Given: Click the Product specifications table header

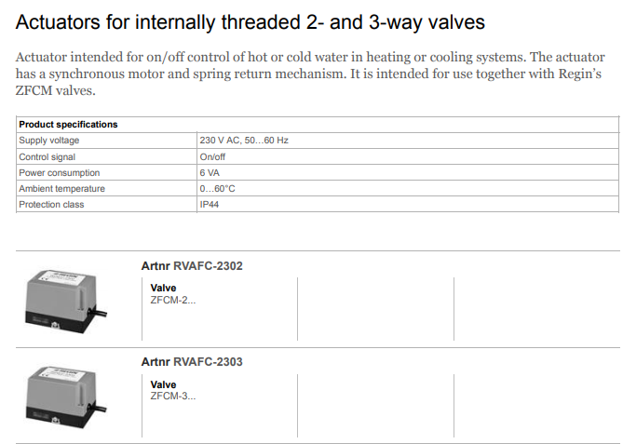Looking at the screenshot, I should click(68, 124).
